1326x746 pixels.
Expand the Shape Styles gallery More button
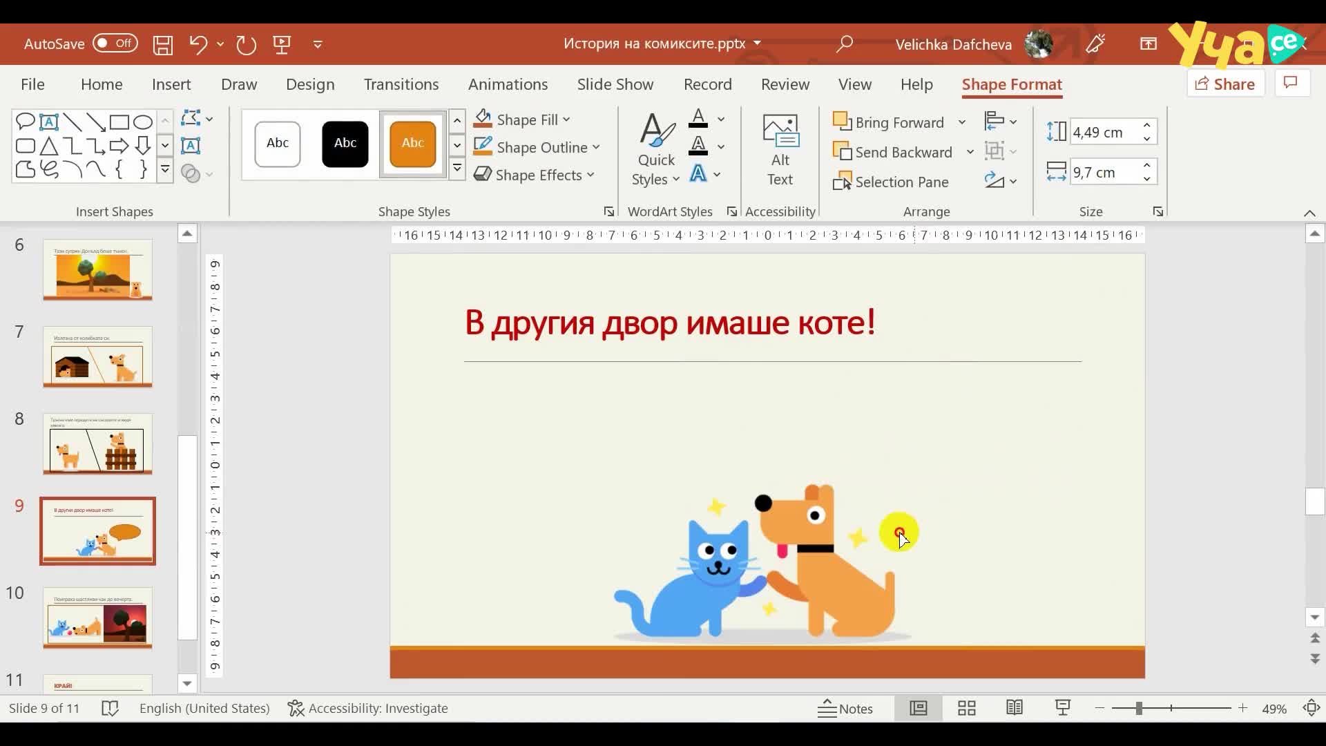tap(457, 169)
